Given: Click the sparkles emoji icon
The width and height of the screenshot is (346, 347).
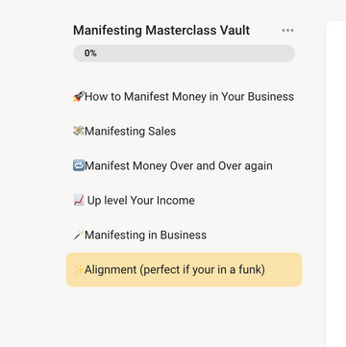Looking at the screenshot, I should [x=79, y=269].
